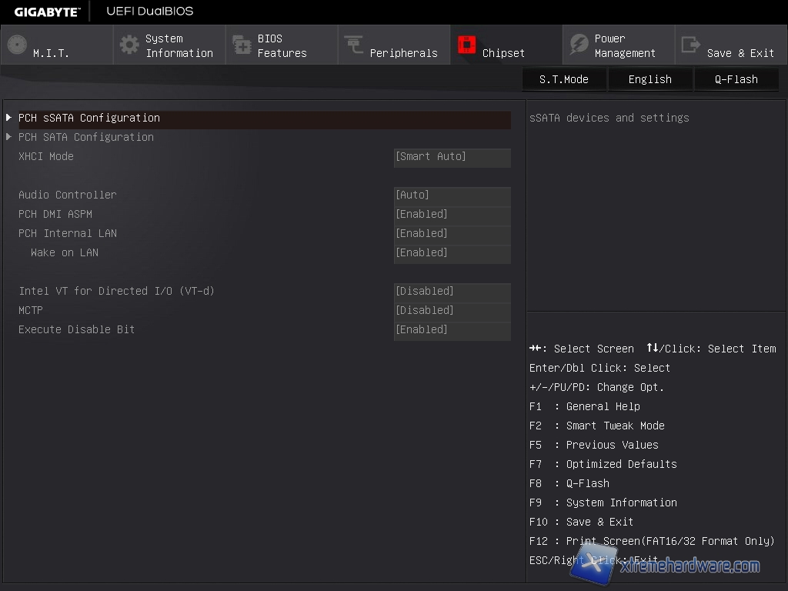Enable Intel VT-d Disabled value field
Viewport: 788px width, 591px height.
tap(452, 292)
